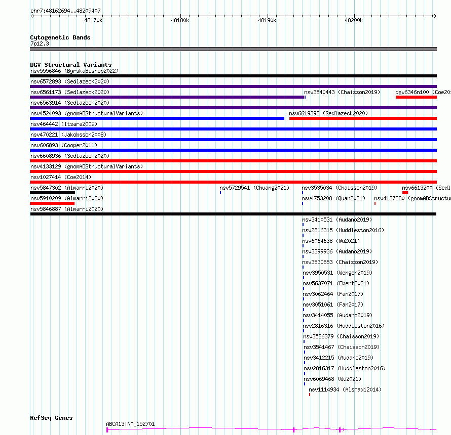Click nsv470221 (Jakobsson2008) label
451x435 pixels.
[x=68, y=135]
